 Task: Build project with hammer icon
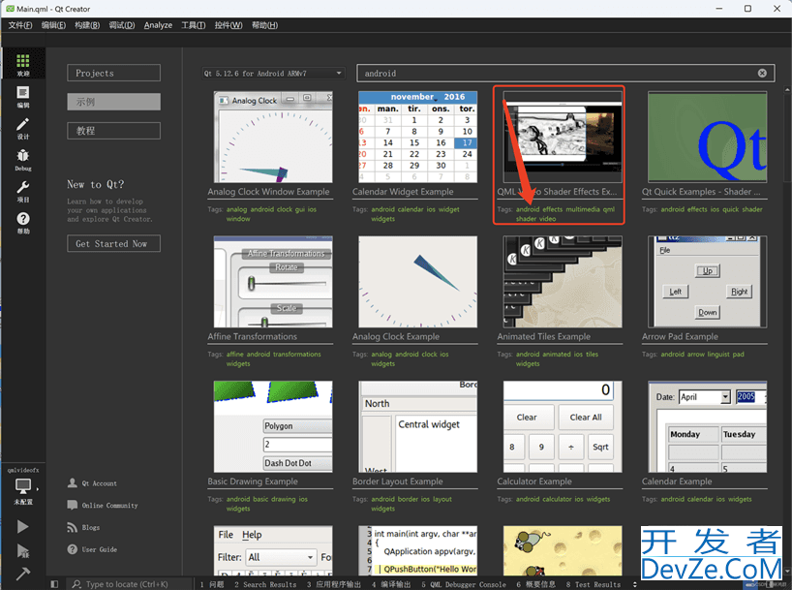(22, 574)
